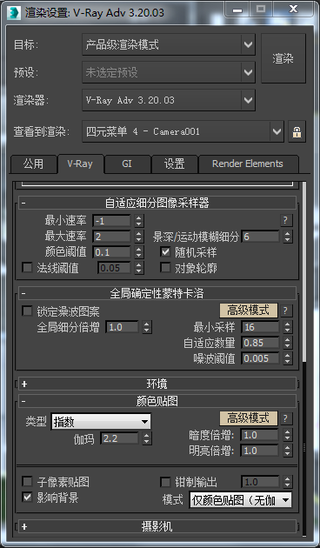The image size is (320, 548).
Task: Click the 暗度倍增 value field
Action: point(260,435)
